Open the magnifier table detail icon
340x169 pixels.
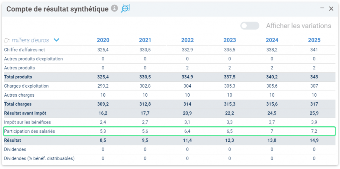125,8
